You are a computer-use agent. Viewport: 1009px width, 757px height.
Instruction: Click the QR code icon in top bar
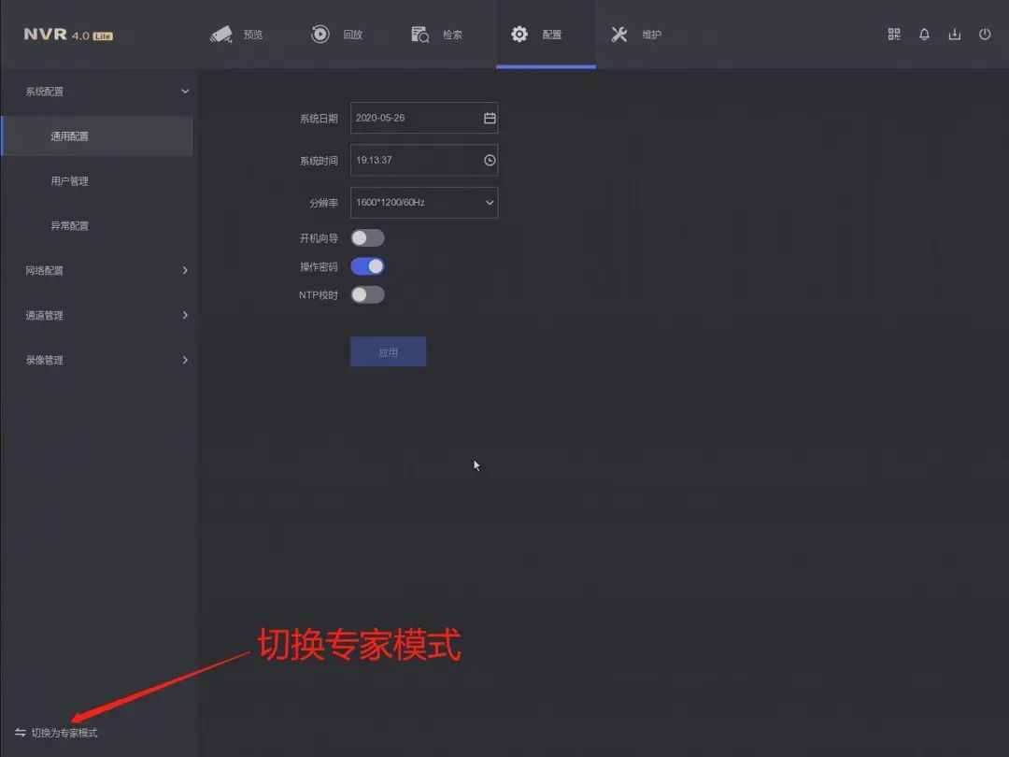point(894,35)
